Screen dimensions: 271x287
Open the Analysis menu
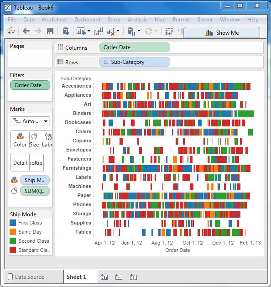coord(137,20)
